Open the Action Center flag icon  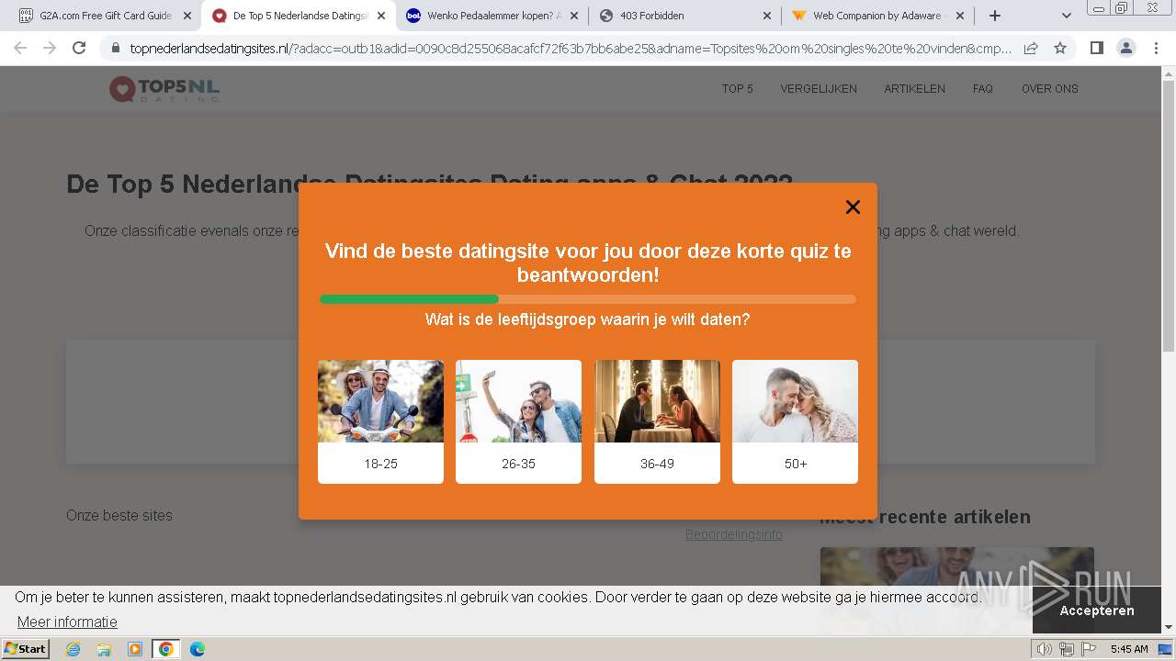(x=1089, y=649)
